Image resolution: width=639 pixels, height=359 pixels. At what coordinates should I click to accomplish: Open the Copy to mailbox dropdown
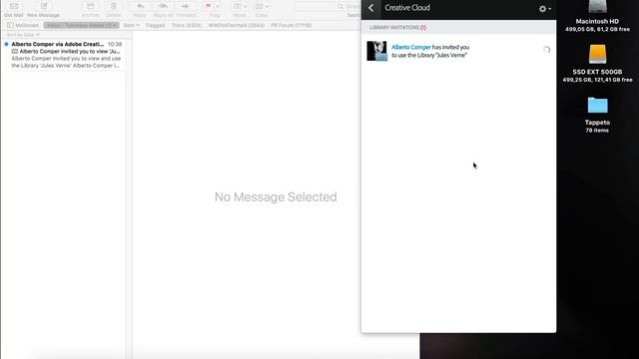point(262,6)
